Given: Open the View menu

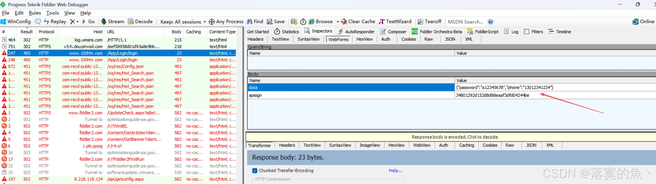Looking at the screenshot, I should (70, 13).
